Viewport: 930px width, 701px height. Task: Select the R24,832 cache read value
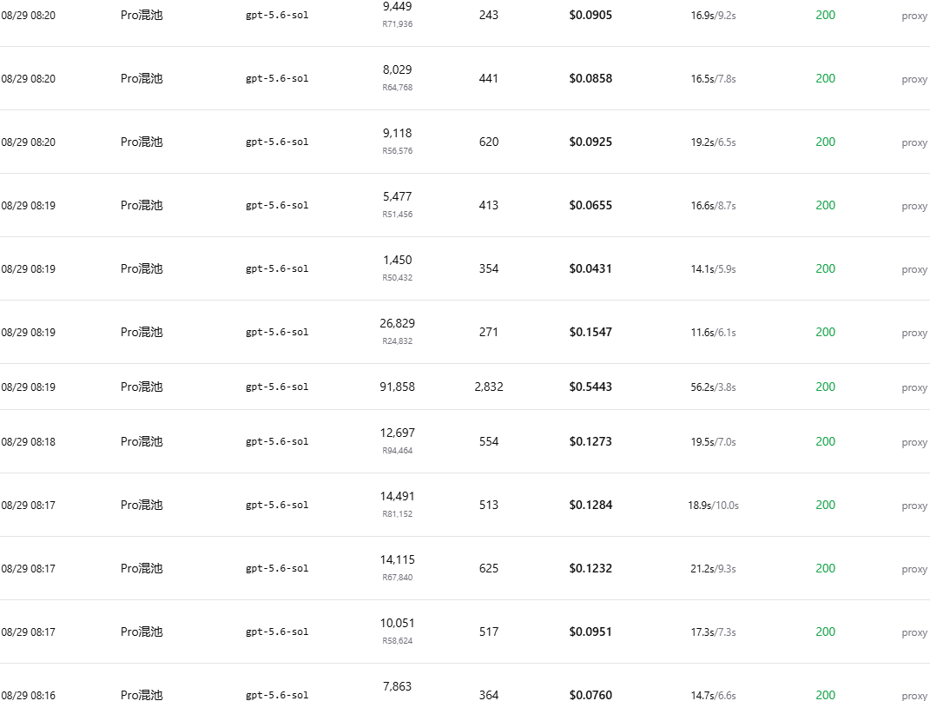pyautogui.click(x=397, y=341)
